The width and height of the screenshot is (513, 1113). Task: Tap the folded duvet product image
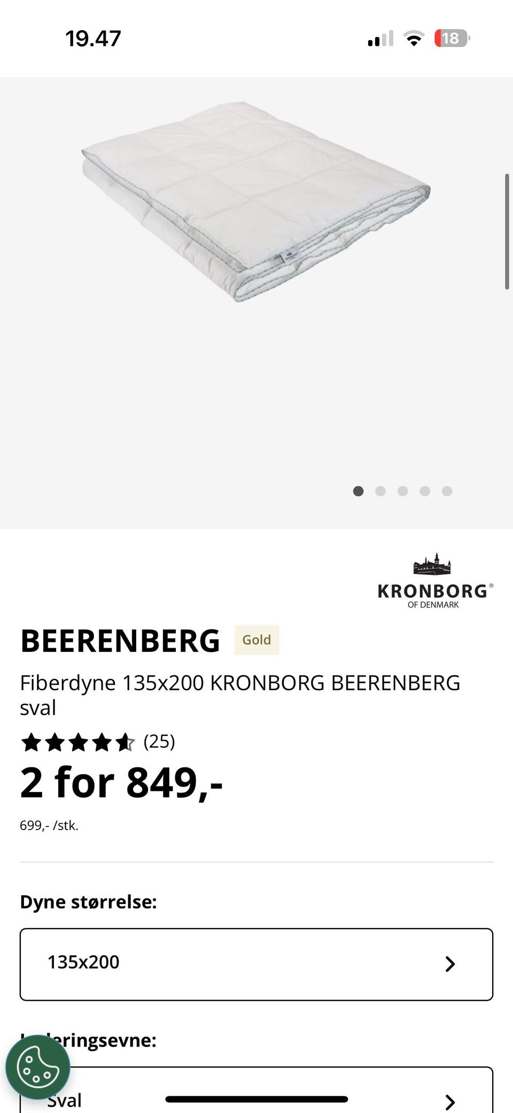point(256,201)
